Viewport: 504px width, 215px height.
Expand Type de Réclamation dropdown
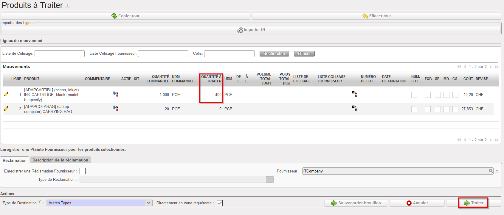(269, 179)
